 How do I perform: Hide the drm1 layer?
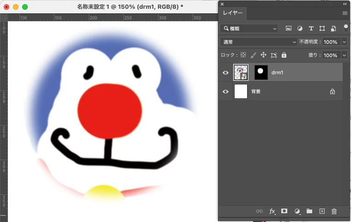226,72
